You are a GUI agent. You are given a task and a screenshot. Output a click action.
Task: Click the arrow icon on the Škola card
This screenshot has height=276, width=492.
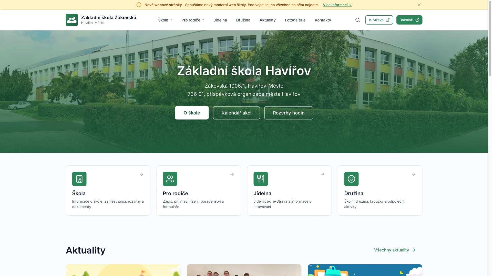point(141,174)
